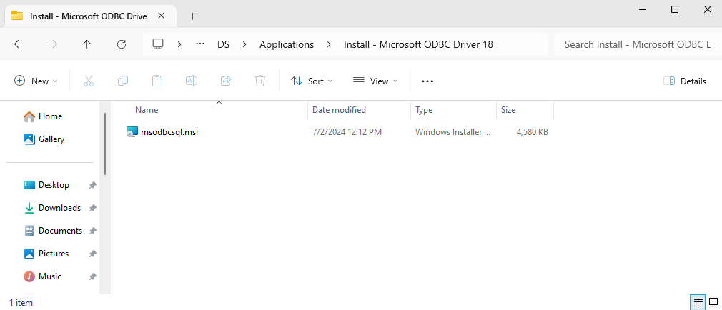The image size is (722, 310).
Task: Click the Delete trash icon
Action: point(260,81)
